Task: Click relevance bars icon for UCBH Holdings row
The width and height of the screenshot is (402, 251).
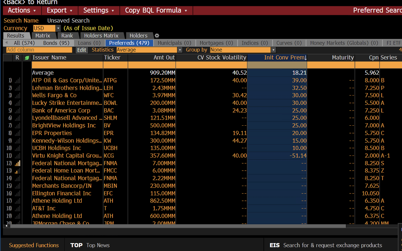Action: pyautogui.click(x=17, y=148)
